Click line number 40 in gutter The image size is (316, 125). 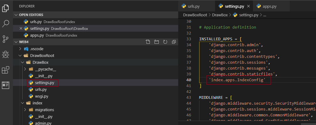(x=189, y=80)
